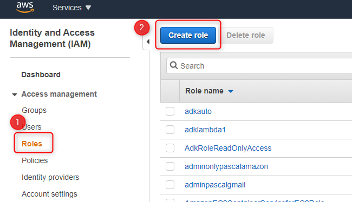Select the adklambda1 role checkbox
Viewport: 352px width, 202px height.
170,130
